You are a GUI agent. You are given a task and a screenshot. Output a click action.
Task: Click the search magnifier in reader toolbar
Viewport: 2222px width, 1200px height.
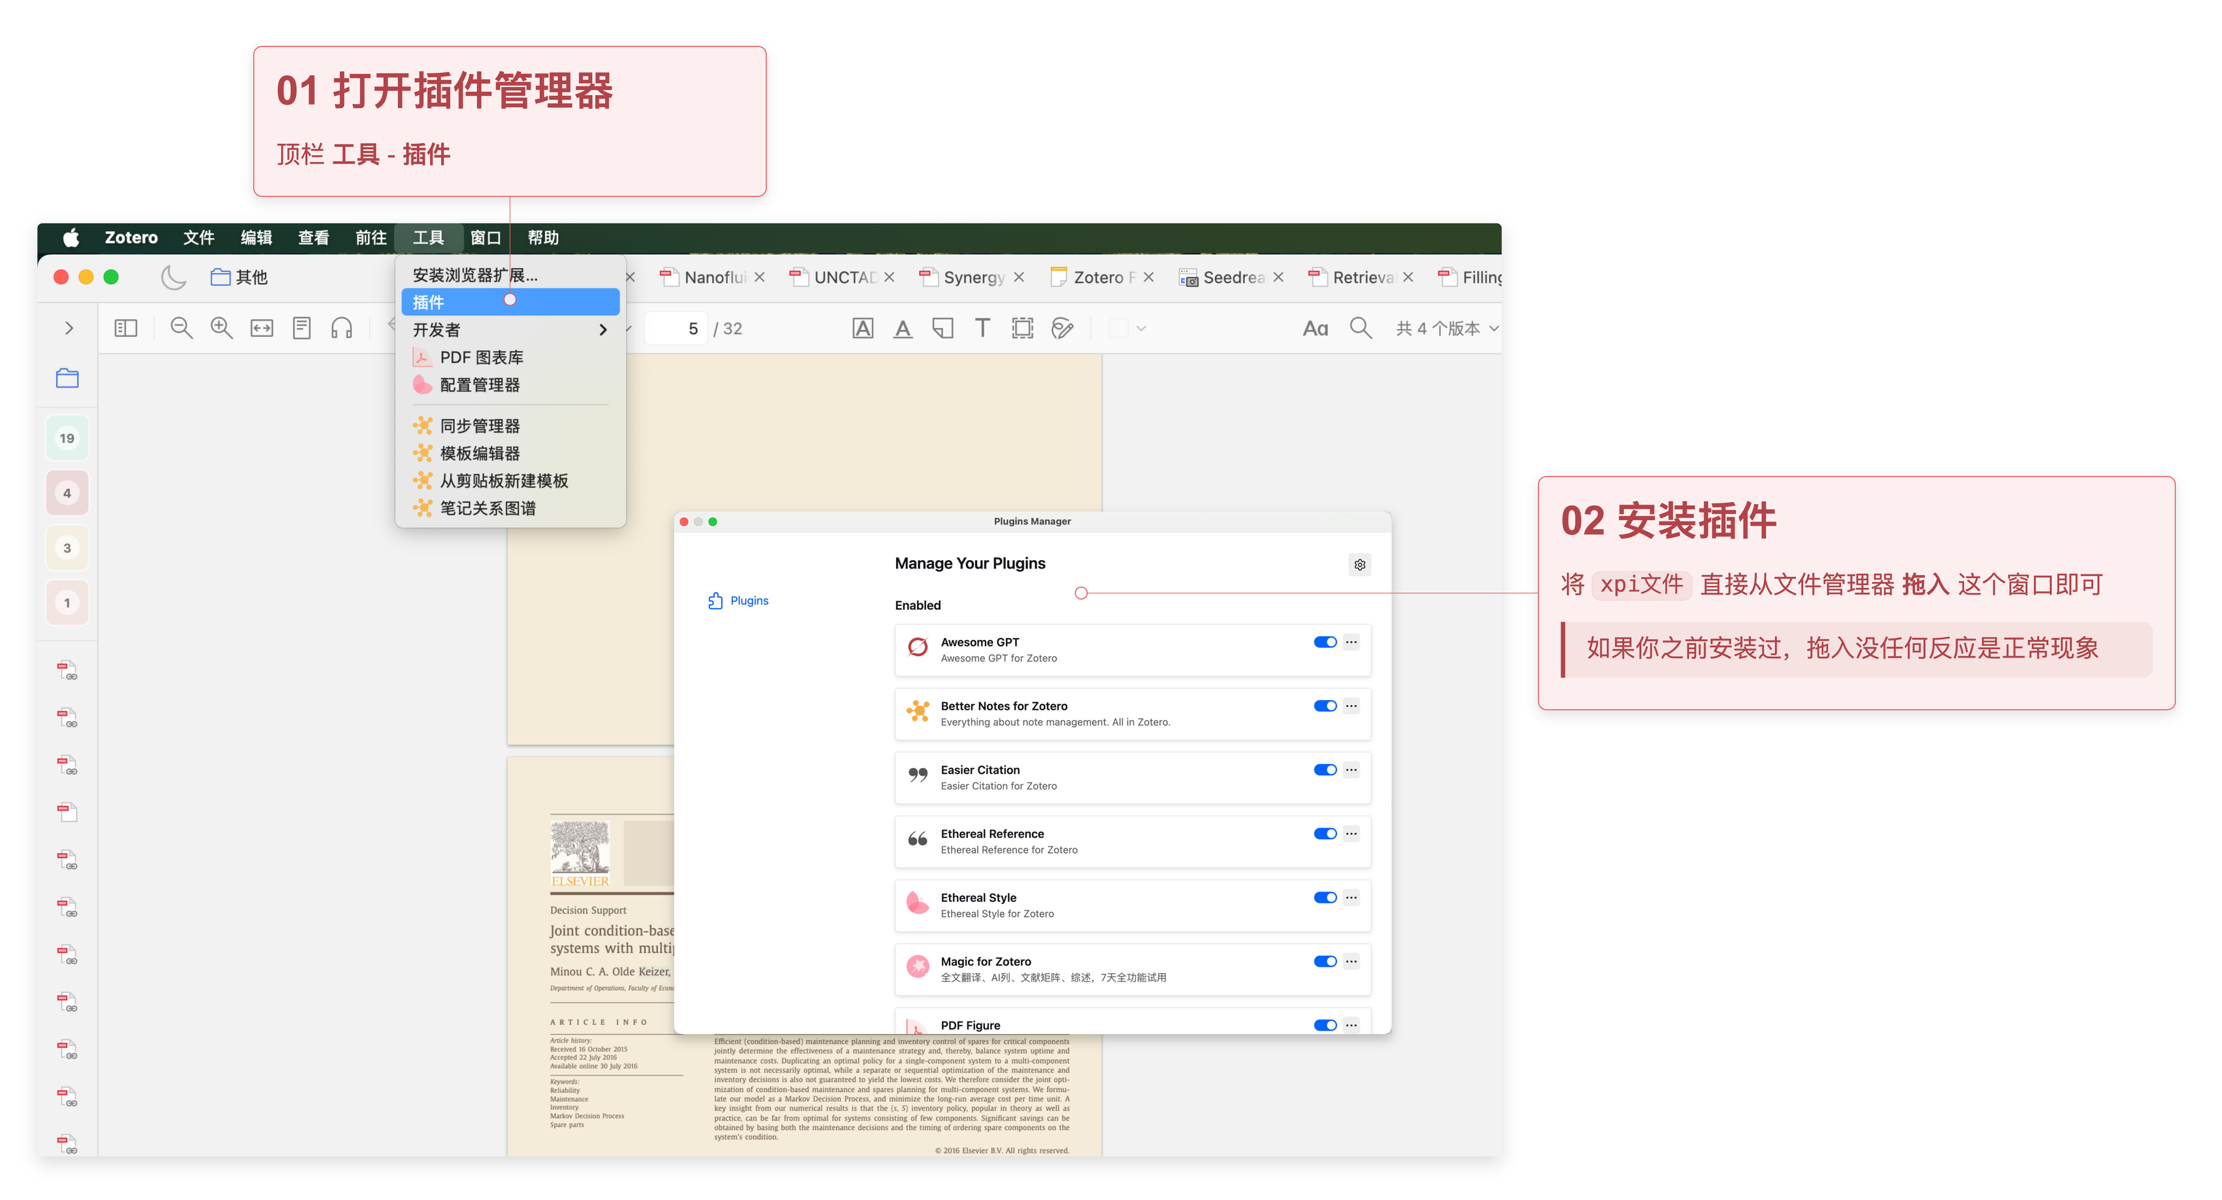tap(1360, 328)
